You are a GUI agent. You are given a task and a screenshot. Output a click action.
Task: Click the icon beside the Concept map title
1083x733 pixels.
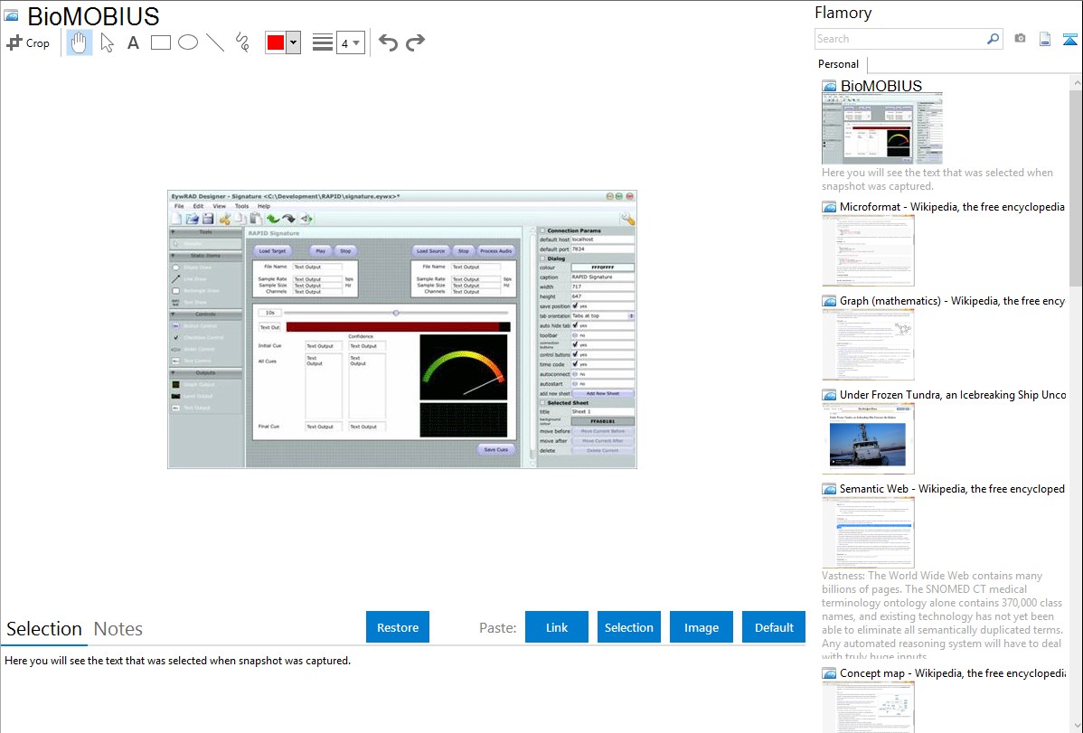click(829, 673)
